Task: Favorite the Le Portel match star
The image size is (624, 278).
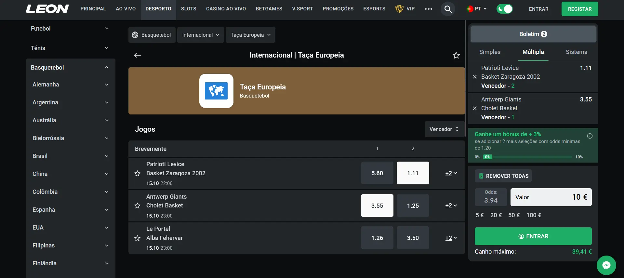Action: [x=138, y=238]
